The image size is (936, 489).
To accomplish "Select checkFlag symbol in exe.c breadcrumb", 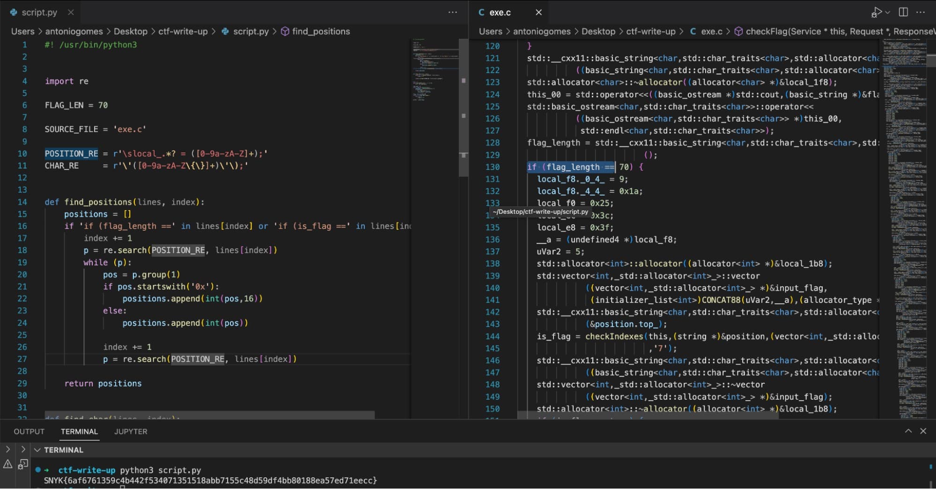I will coord(796,31).
